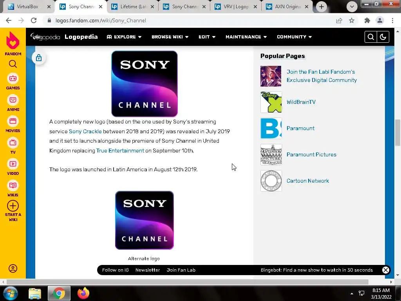Open File Explorer from taskbar

click(35, 293)
